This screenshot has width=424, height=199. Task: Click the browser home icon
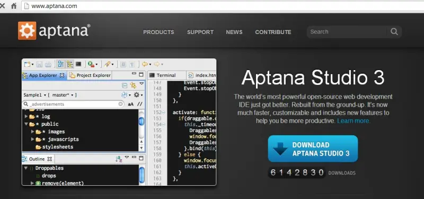coord(14,6)
